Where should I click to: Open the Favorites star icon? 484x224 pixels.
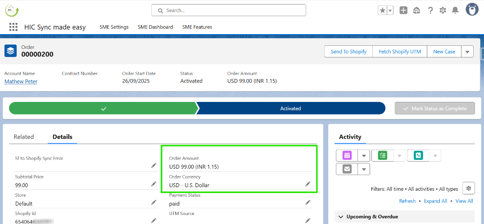pyautogui.click(x=382, y=10)
